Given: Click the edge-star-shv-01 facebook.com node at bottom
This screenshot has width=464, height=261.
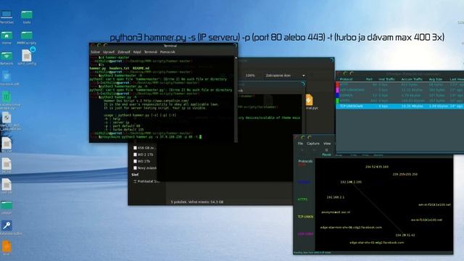Looking at the screenshot, I should click(x=377, y=243).
